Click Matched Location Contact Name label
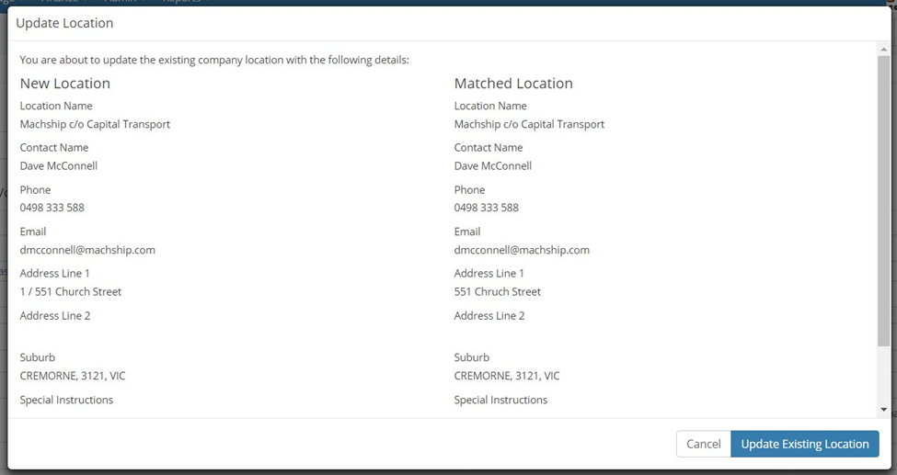This screenshot has width=897, height=475. pos(489,148)
